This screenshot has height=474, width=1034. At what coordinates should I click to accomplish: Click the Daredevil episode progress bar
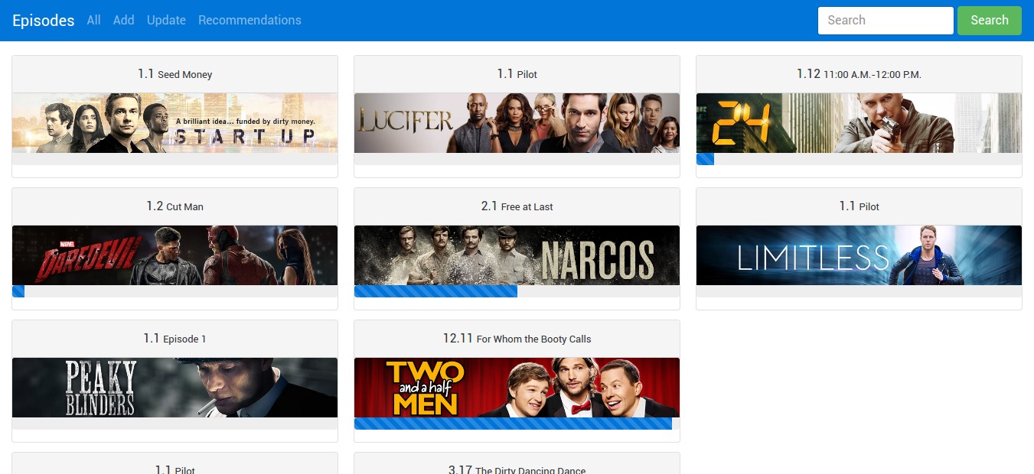pos(175,291)
